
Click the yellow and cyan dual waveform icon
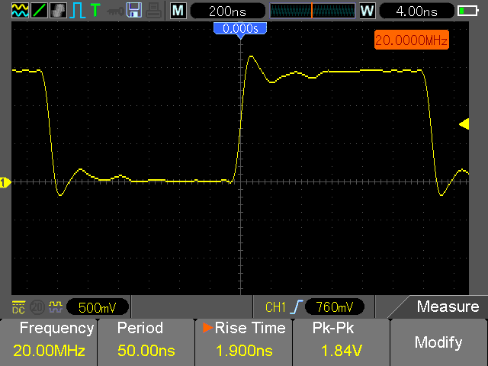[x=20, y=10]
